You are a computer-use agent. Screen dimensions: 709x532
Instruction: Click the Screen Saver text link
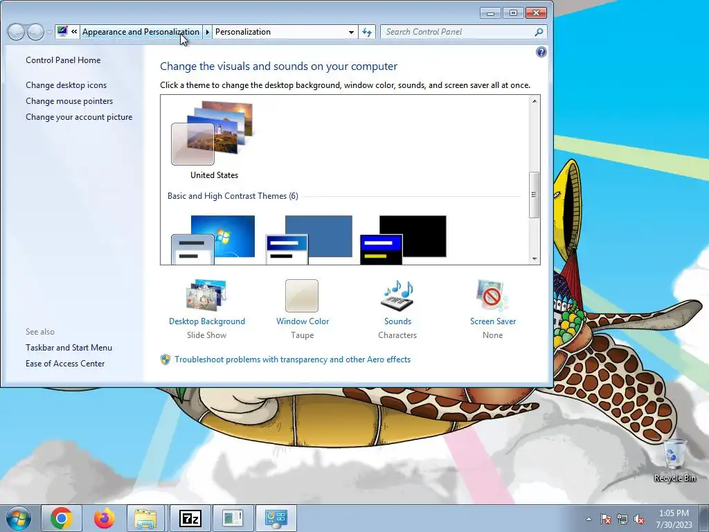[493, 321]
